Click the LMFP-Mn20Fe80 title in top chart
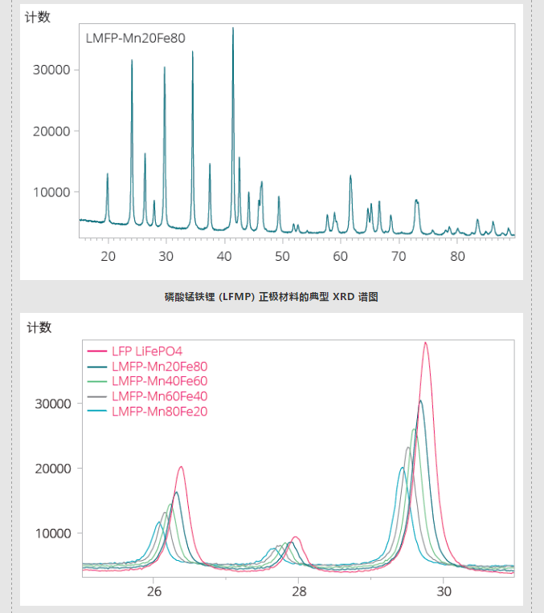 [135, 38]
